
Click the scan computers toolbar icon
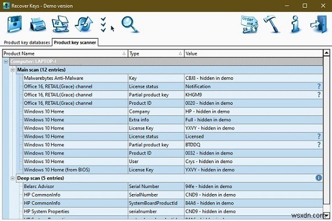60,24
